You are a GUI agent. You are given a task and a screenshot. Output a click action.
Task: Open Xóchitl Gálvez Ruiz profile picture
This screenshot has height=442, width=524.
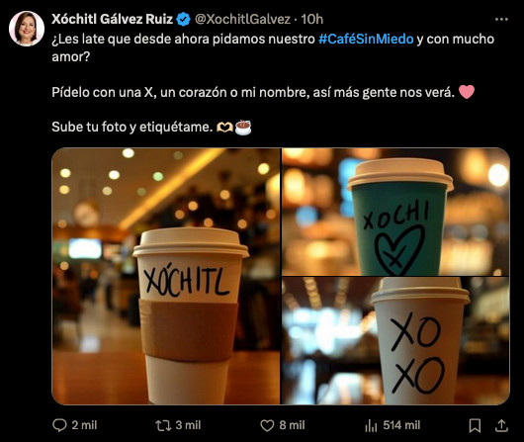tap(27, 29)
